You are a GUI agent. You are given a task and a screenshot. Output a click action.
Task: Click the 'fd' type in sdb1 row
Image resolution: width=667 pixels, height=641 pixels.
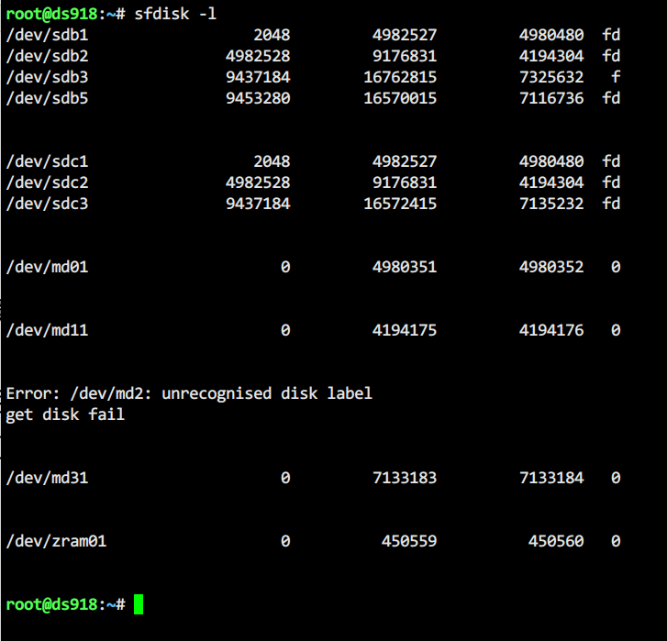pos(611,35)
